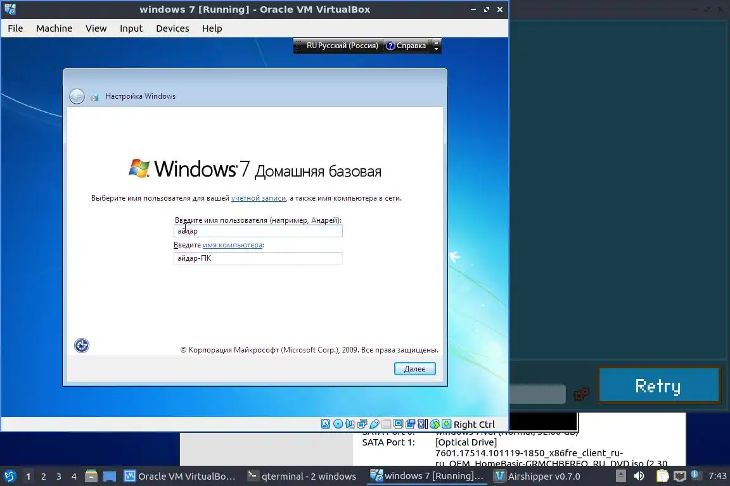Select windows 7 [Running] taskbar entry
The width and height of the screenshot is (730, 486).
click(427, 476)
